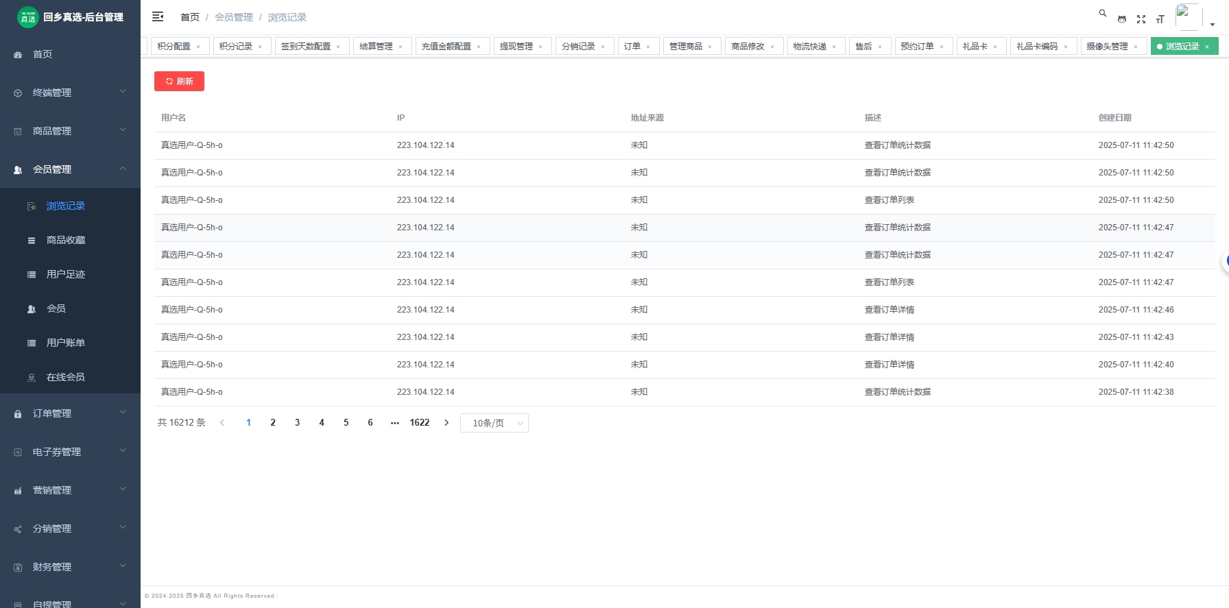The width and height of the screenshot is (1229, 608).
Task: Go to page 1622 in pagination
Action: [x=420, y=423]
